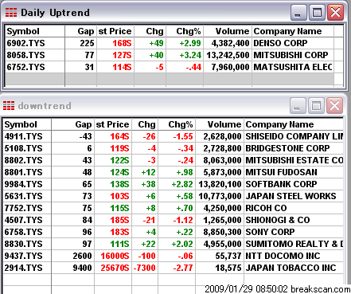Click the +2.82 Chg% value

(182, 184)
